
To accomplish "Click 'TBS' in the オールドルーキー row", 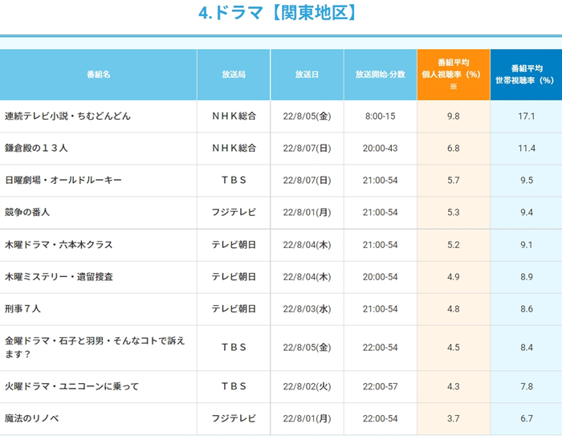I will coord(234,180).
